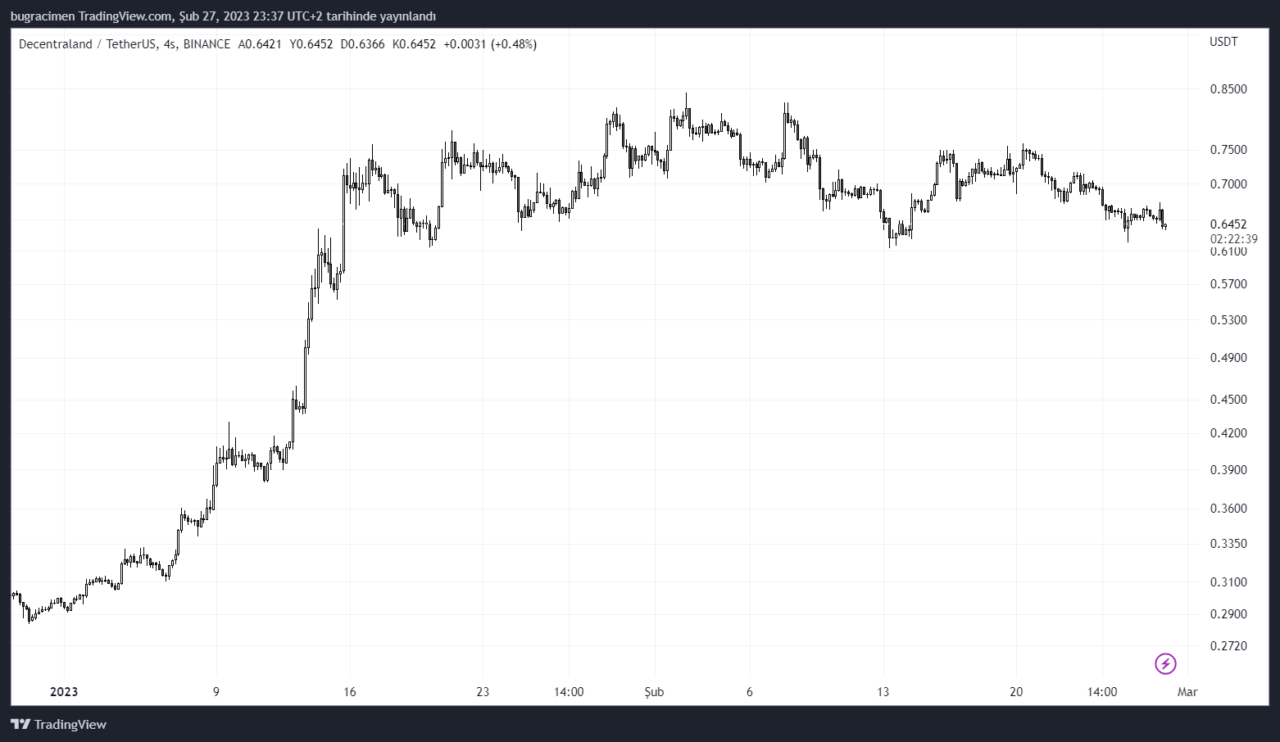Click the bar countdown timer 02:22:39
Viewport: 1280px width, 742px height.
coord(1233,238)
